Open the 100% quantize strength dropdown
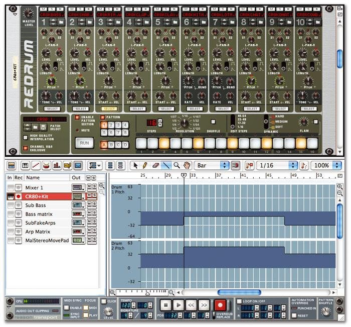Viewport: 351px width, 327px height. coord(326,165)
